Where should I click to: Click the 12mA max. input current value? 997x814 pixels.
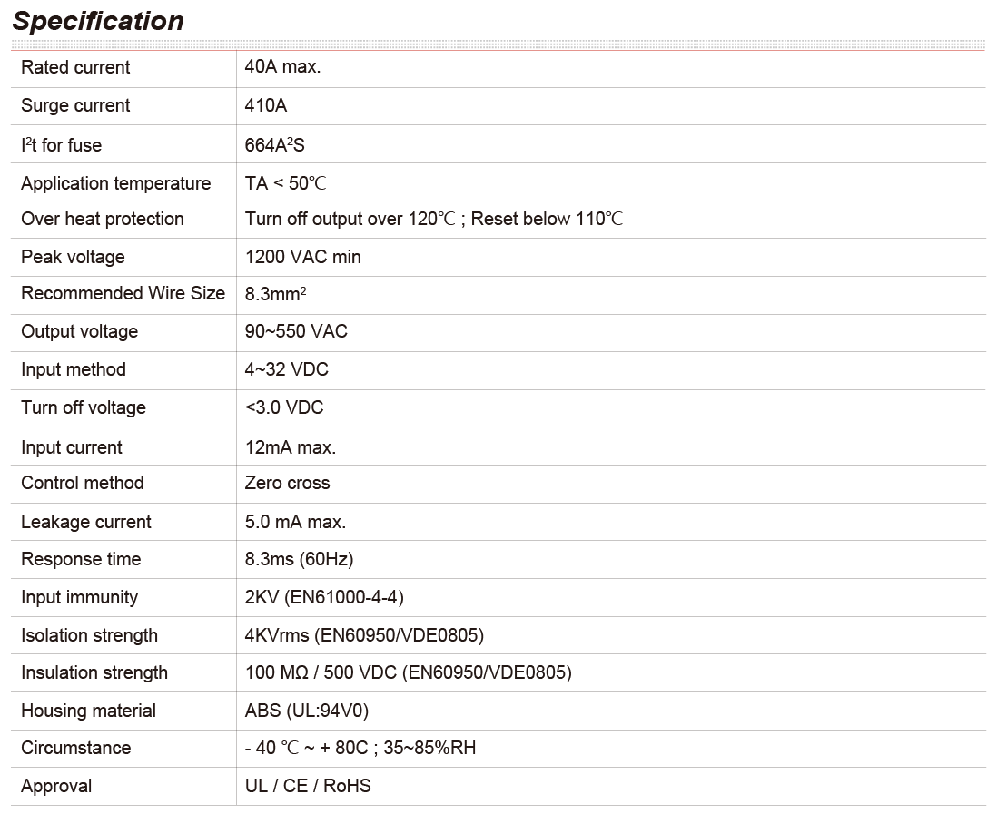[290, 447]
